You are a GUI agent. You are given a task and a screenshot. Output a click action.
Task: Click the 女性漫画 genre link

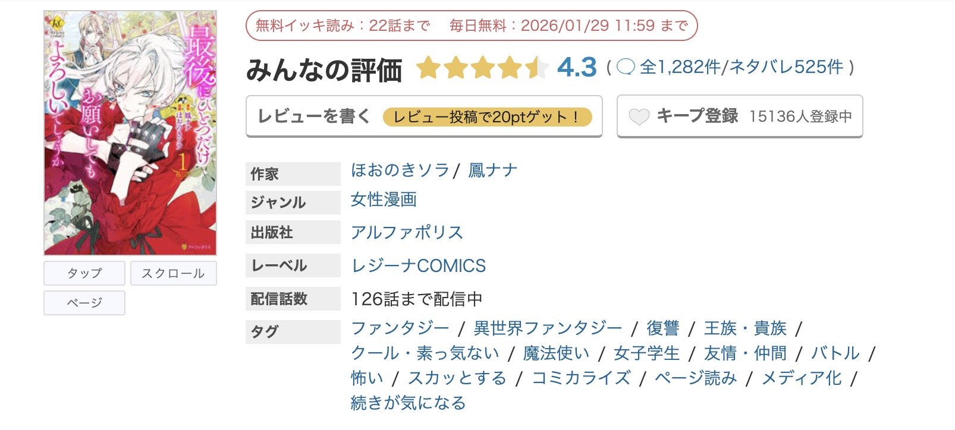coord(384,201)
